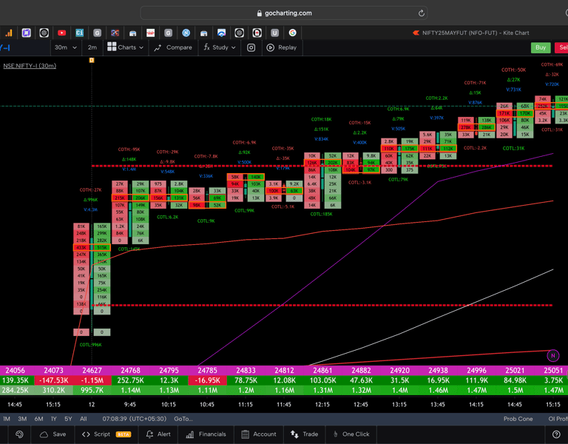Open the YouTube bookmark icon

pos(61,33)
